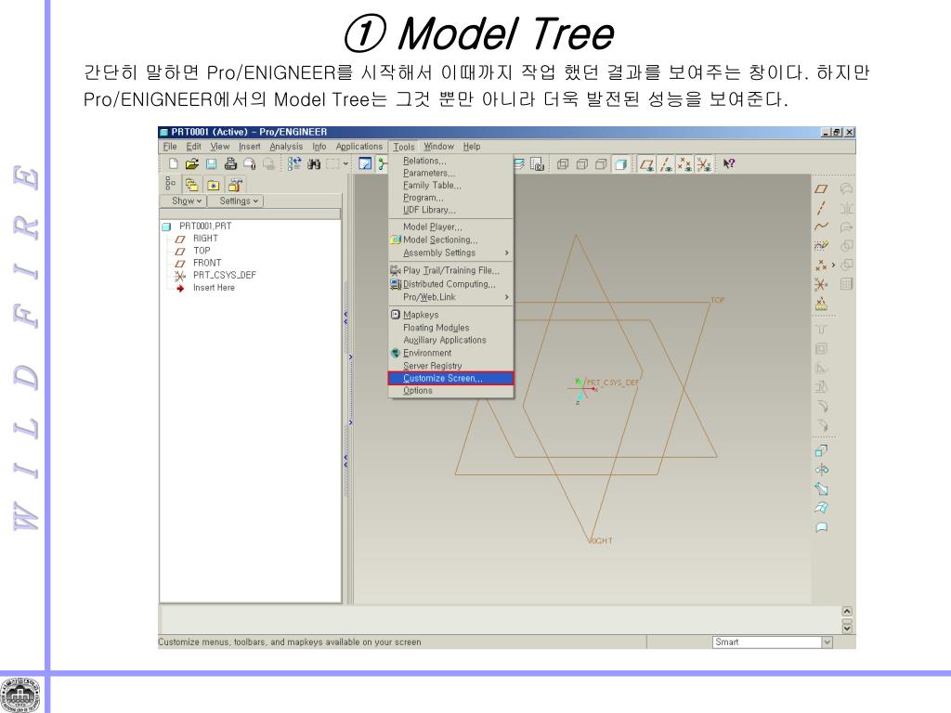Choose Options in the Tools menu
The width and height of the screenshot is (951, 713).
pyautogui.click(x=450, y=391)
